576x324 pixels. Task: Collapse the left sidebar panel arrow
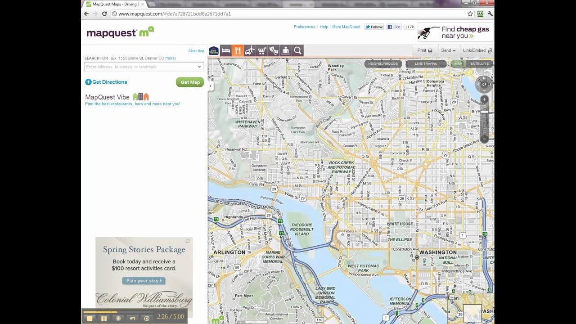210,86
